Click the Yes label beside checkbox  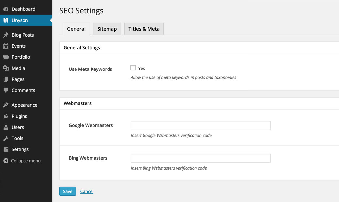(142, 68)
